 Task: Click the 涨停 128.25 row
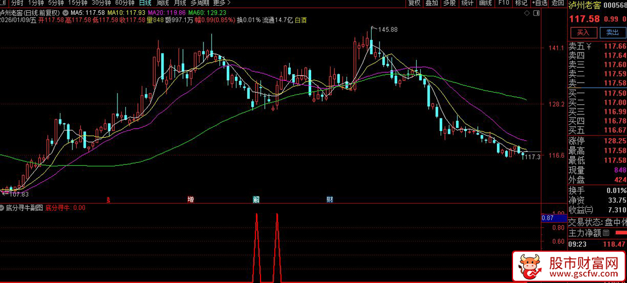click(x=597, y=141)
